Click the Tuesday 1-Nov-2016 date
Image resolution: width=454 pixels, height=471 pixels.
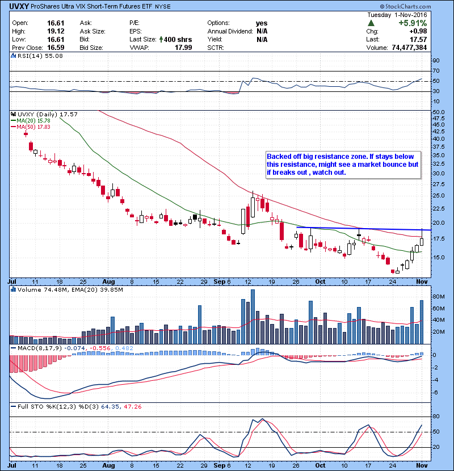tap(397, 15)
